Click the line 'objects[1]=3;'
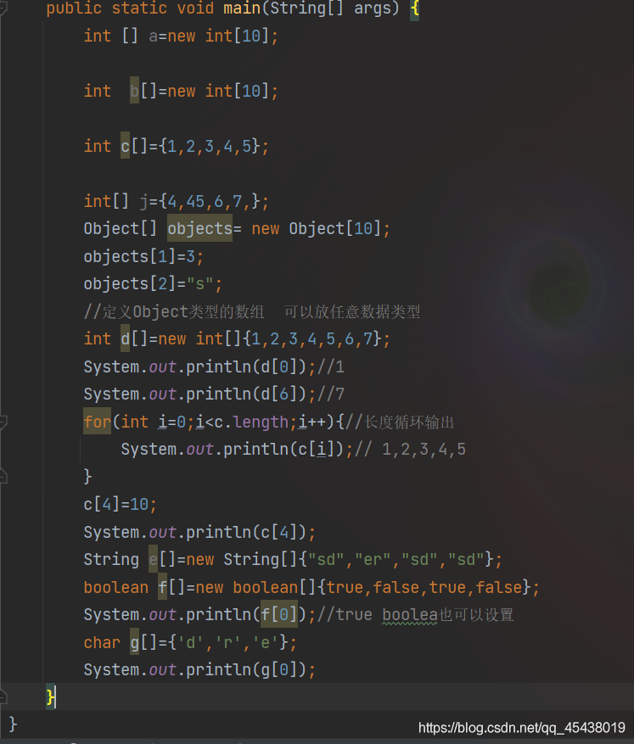Screen dimensions: 634x744 [x=143, y=257]
